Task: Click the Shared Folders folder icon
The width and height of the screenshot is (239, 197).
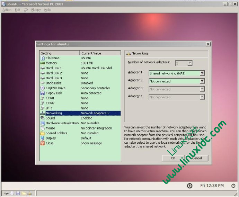Action: 43,133
